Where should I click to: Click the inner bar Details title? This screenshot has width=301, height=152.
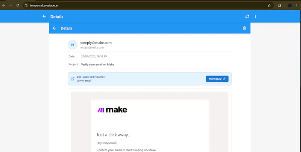(67, 28)
